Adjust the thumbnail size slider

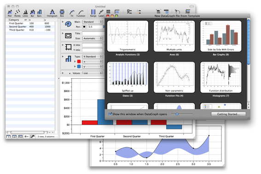click(177, 114)
